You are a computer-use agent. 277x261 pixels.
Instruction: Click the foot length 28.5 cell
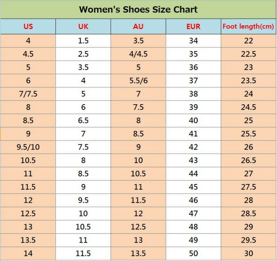pos(248,213)
